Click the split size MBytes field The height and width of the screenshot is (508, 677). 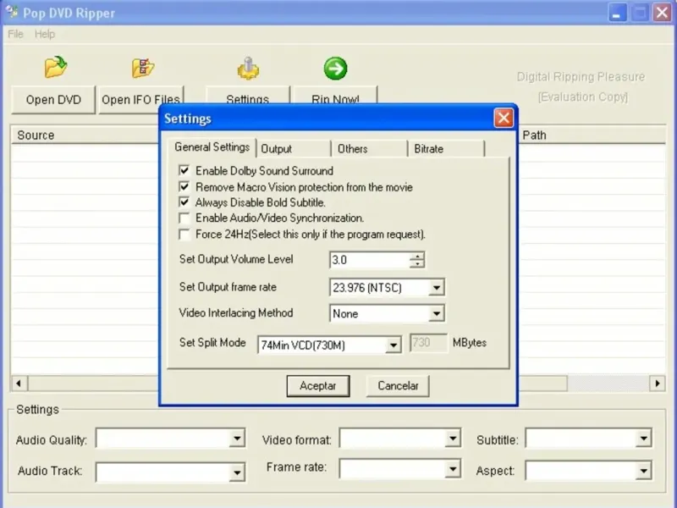[428, 343]
